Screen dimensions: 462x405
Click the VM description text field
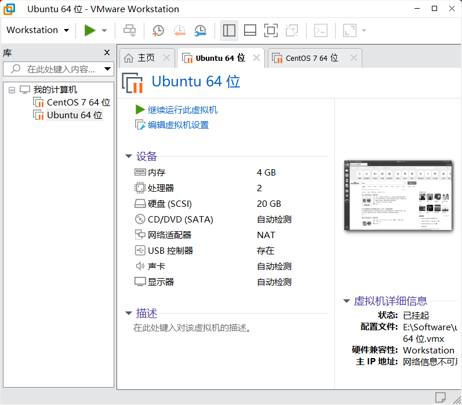pos(192,327)
